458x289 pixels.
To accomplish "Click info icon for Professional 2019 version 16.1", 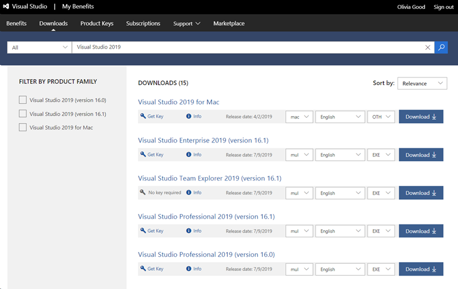I will coord(188,231).
